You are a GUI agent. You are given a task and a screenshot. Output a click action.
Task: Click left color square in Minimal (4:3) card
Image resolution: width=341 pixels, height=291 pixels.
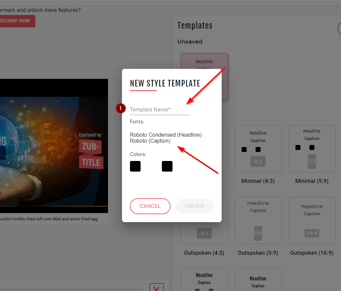(x=244, y=150)
